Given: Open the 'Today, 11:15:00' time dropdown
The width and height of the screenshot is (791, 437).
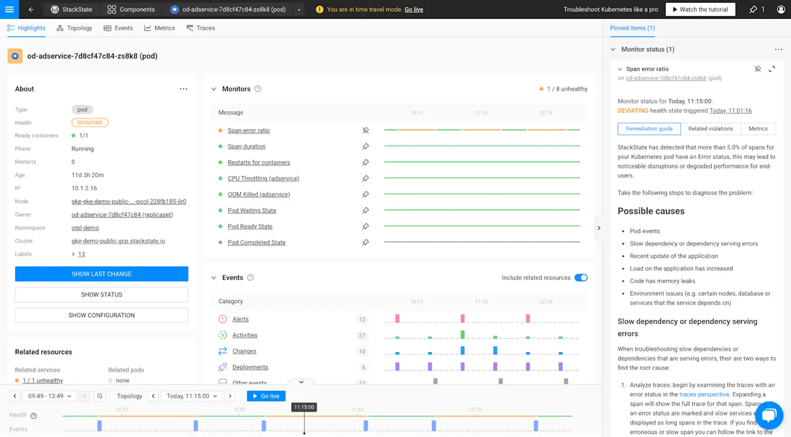Looking at the screenshot, I should [x=191, y=396].
